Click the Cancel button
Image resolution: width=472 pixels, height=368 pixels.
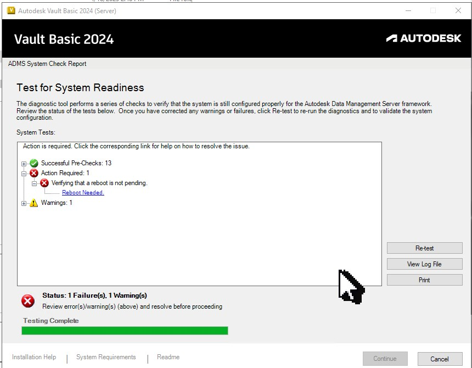[x=440, y=359]
